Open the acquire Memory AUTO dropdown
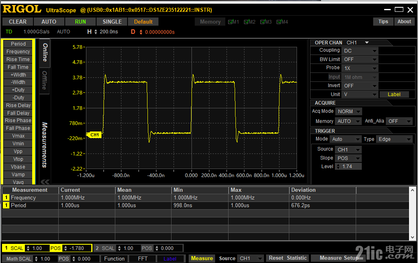Screen dimensions: 418x263 click(348, 121)
